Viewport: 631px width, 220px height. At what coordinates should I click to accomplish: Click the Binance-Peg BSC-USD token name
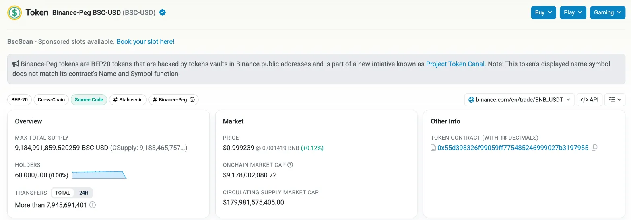point(87,12)
